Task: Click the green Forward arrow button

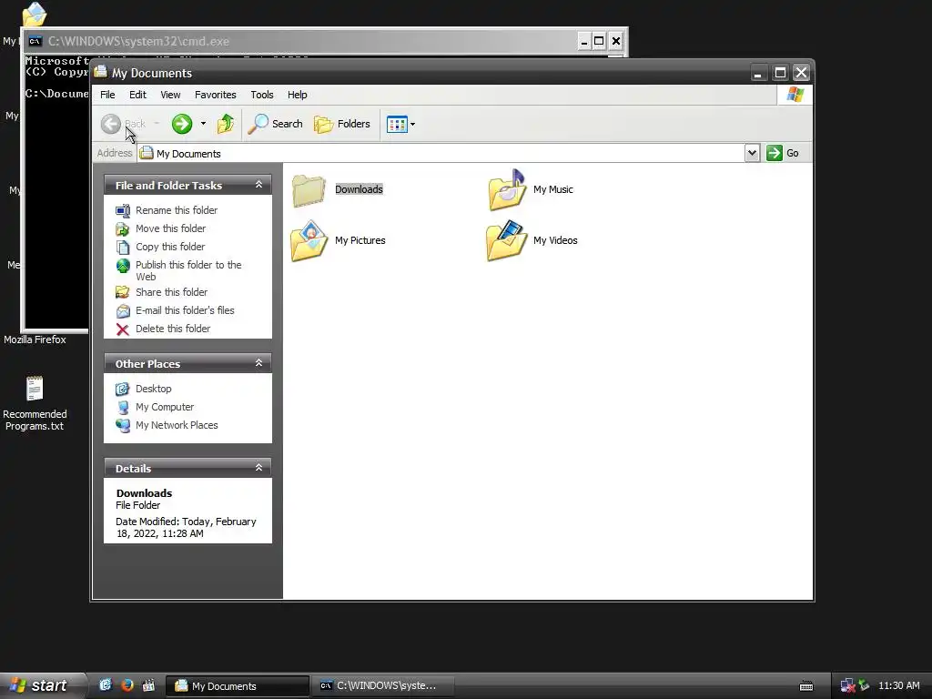Action: pos(182,124)
